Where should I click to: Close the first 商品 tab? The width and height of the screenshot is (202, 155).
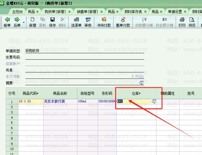37,12
